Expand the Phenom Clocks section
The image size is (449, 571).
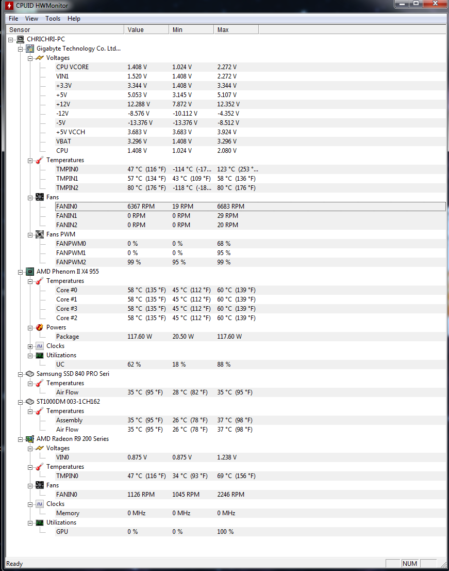30,346
